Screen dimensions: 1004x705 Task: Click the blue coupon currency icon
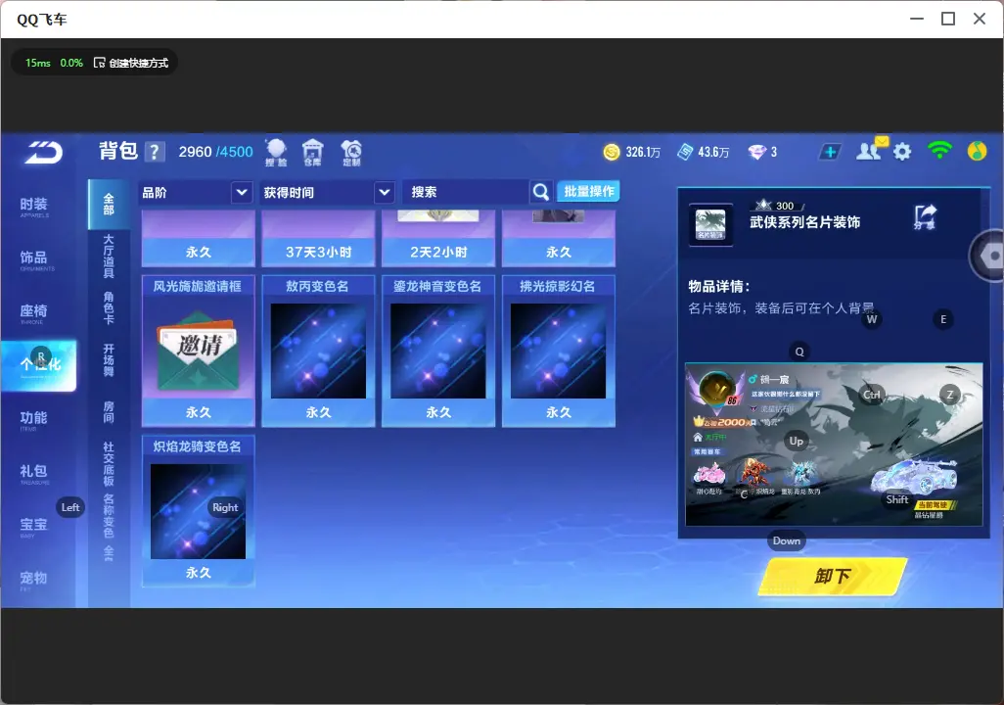[685, 152]
